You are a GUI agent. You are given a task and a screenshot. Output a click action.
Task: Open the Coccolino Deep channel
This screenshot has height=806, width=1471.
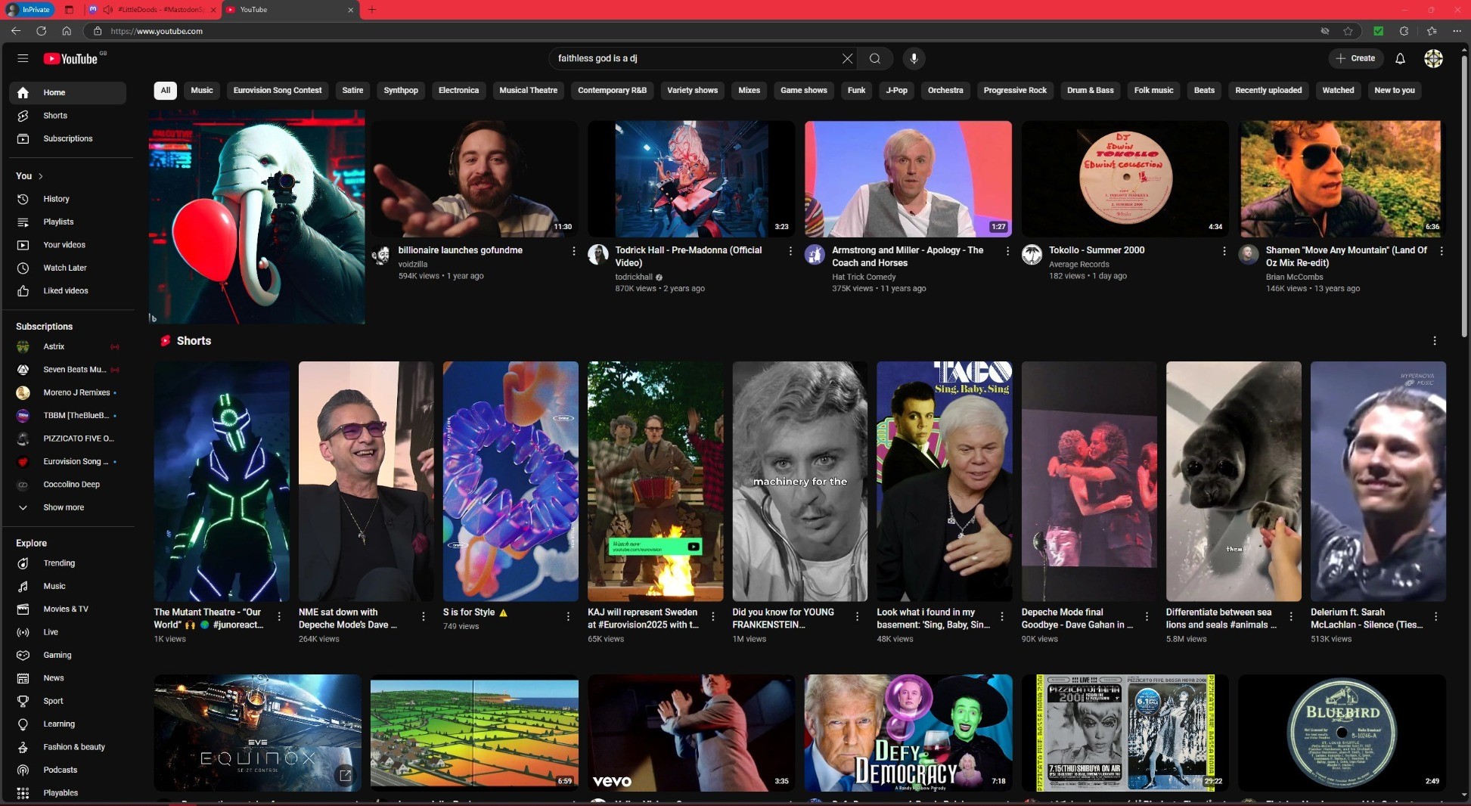coord(67,485)
